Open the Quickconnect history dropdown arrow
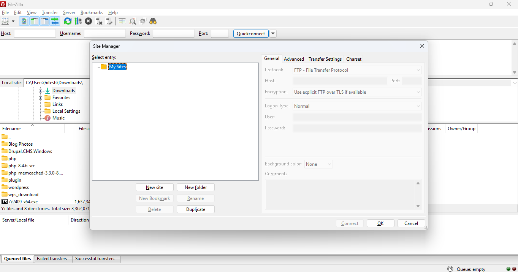 click(273, 33)
